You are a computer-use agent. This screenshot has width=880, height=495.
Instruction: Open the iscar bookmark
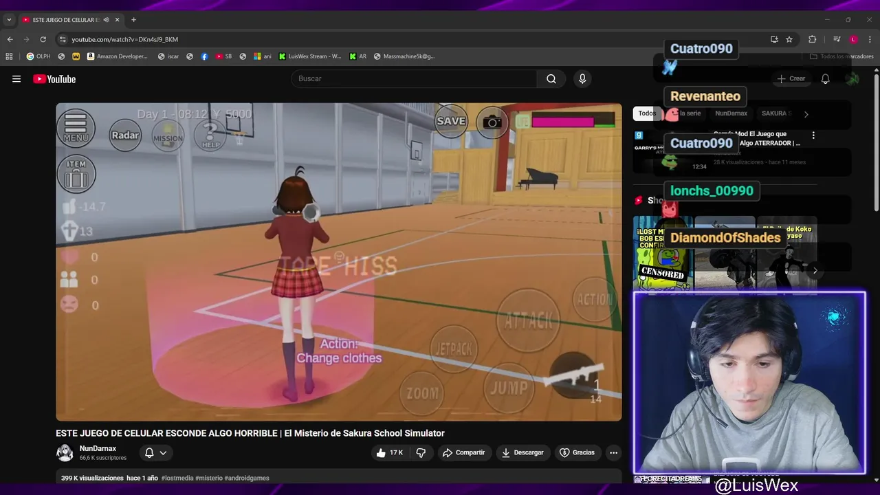click(x=168, y=56)
